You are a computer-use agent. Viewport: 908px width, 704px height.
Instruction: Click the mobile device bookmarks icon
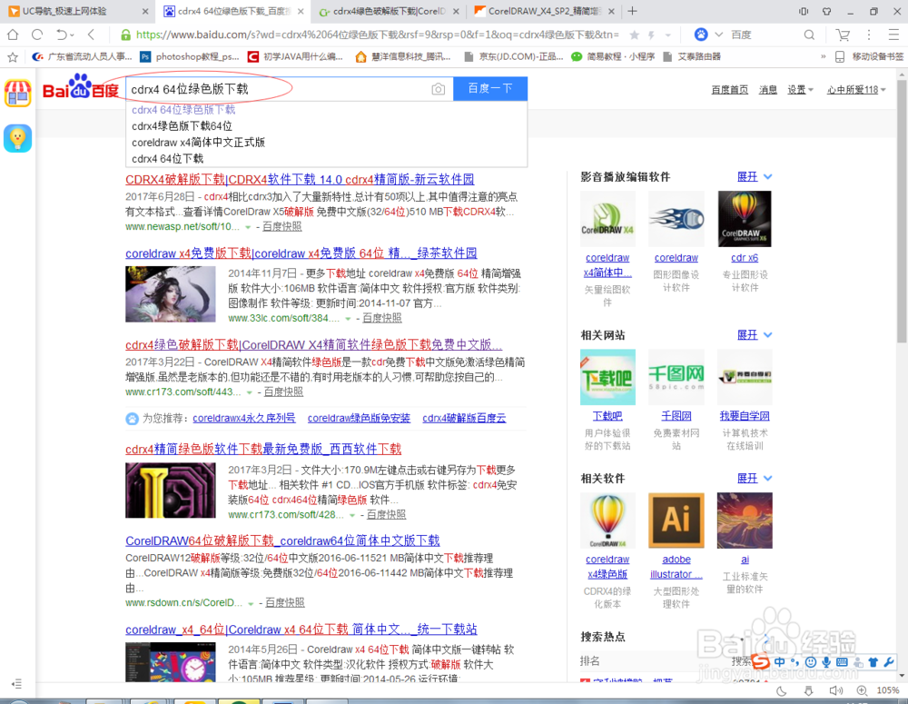[840, 57]
